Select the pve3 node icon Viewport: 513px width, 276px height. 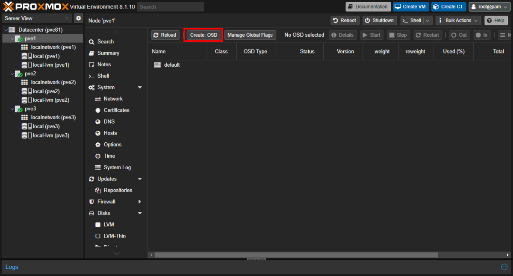point(19,109)
